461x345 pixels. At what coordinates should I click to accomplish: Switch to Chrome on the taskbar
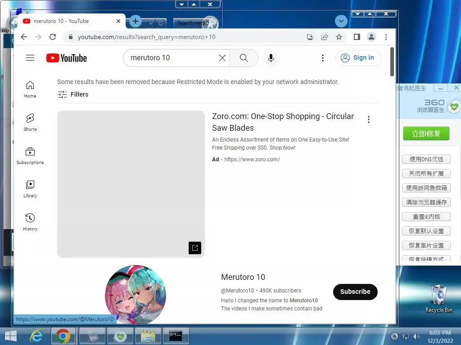63,336
